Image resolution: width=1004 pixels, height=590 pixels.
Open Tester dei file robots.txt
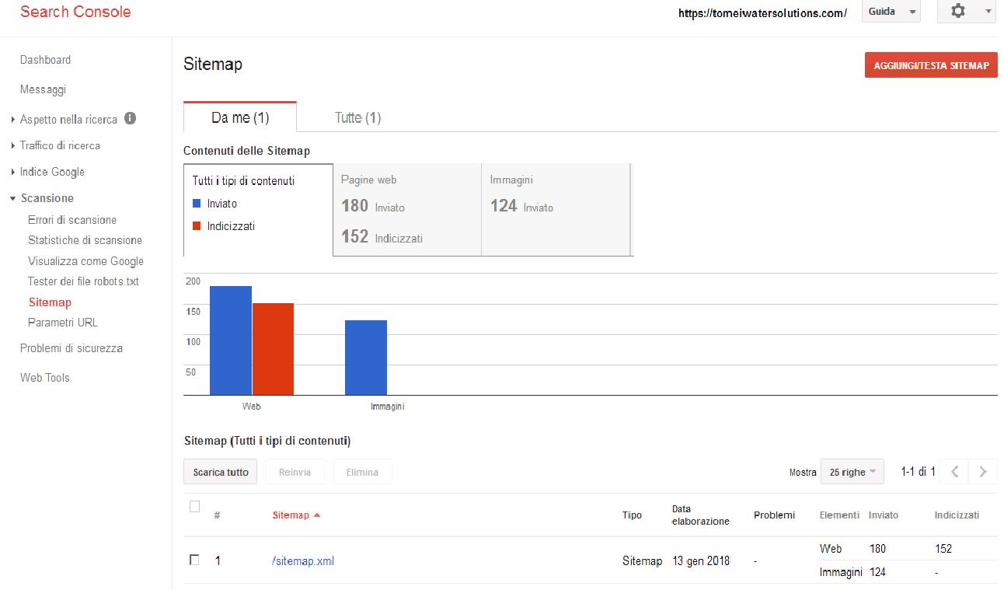(83, 281)
